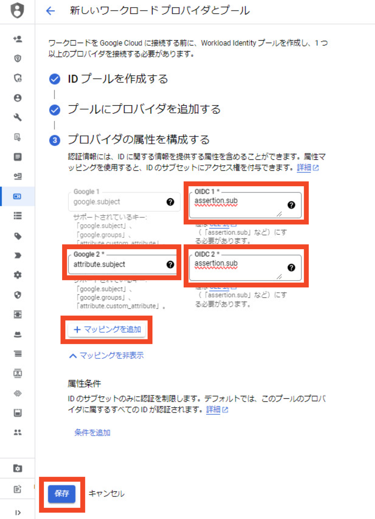Viewport: 375px width, 519px height.
Task: Click the blue 保存 button
Action: tap(62, 493)
